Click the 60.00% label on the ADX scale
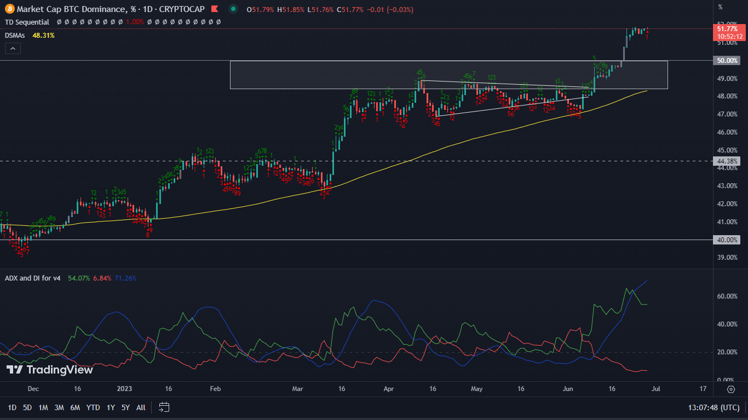Image resolution: width=748 pixels, height=420 pixels. point(727,296)
